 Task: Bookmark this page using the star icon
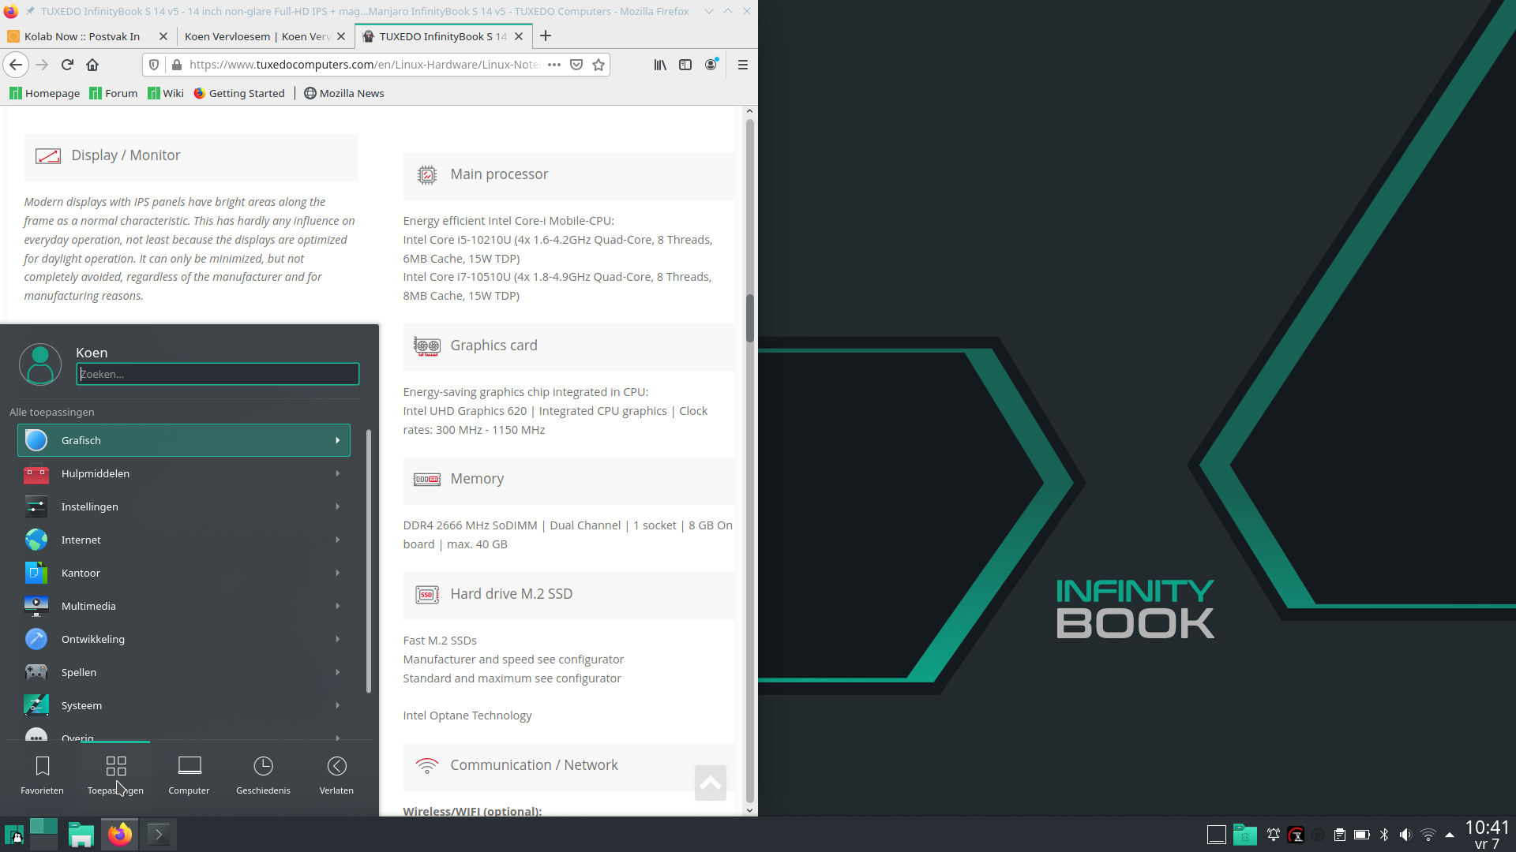599,65
